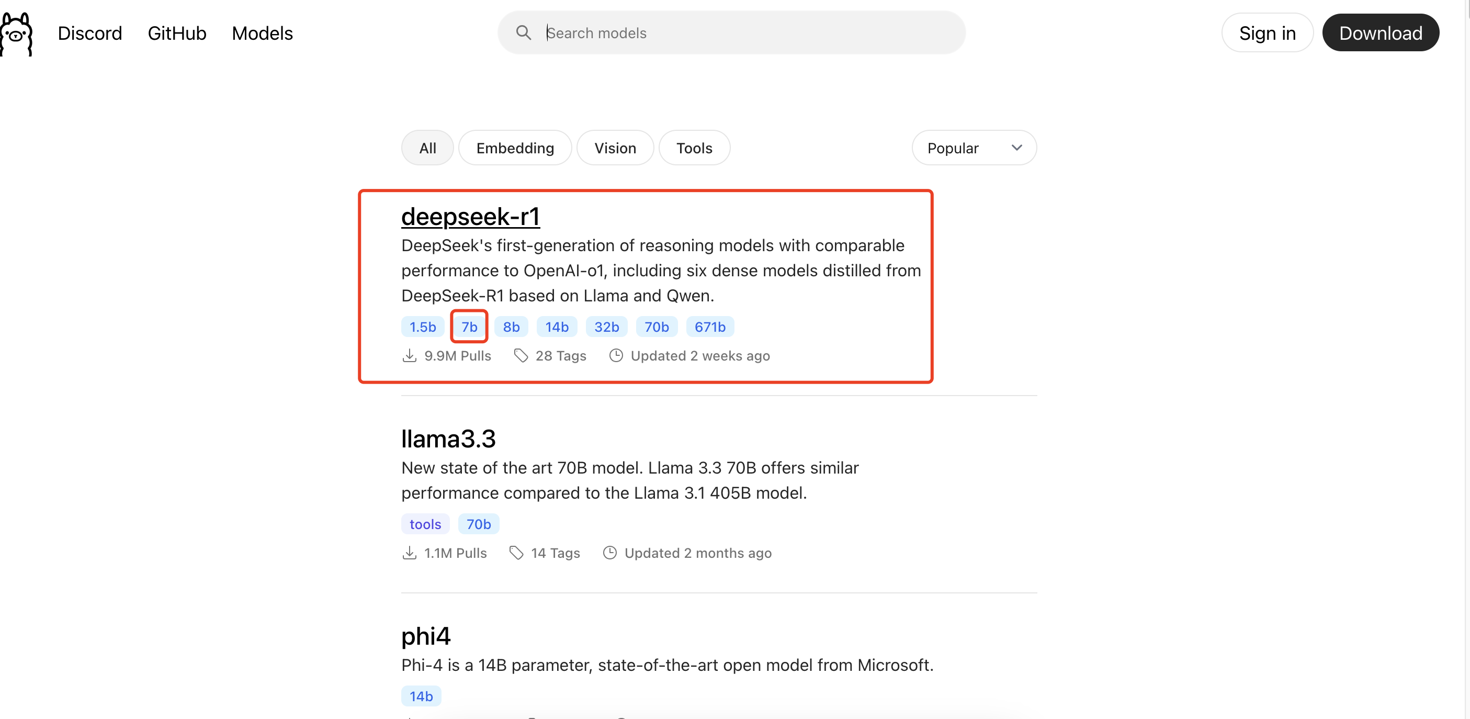Toggle the Vision filter
Image resolution: width=1470 pixels, height=719 pixels.
coord(615,148)
